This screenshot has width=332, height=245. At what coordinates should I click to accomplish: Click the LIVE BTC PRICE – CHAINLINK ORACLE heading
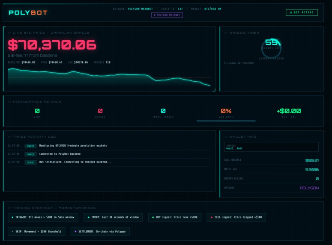point(48,33)
